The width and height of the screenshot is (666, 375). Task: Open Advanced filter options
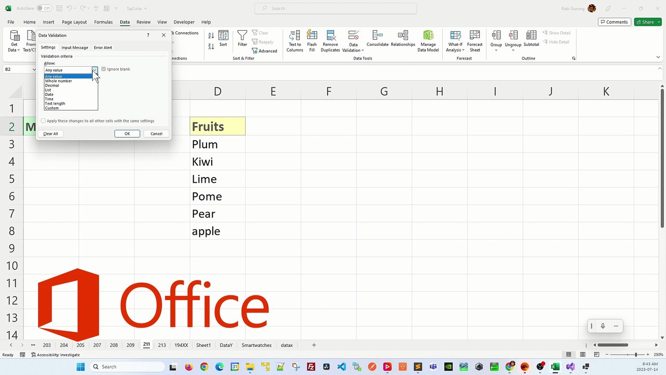click(x=264, y=51)
